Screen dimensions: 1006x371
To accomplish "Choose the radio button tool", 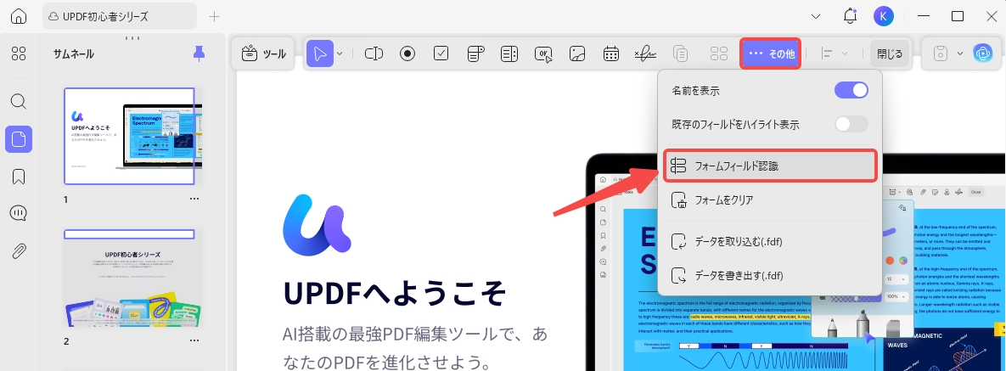I will (407, 54).
